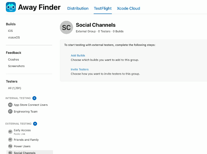Image resolution: width=207 pixels, height=154 pixels.
Task: Select Engineering Team group
Action: [x=26, y=112]
